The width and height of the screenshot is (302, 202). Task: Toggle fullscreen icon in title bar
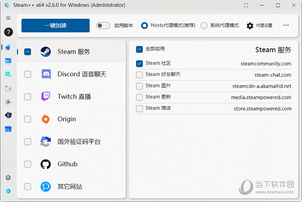[246, 5]
